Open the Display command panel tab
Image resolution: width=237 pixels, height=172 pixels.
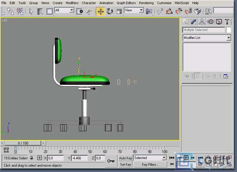(219, 22)
